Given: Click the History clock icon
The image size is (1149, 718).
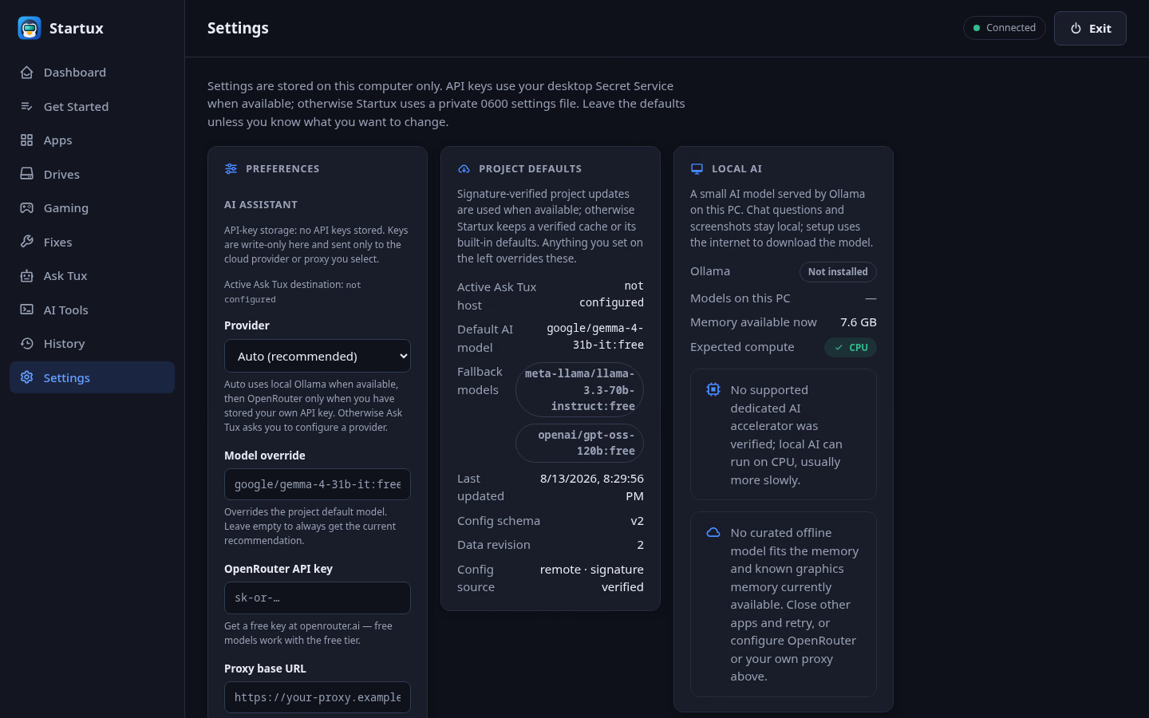Looking at the screenshot, I should click(x=27, y=344).
